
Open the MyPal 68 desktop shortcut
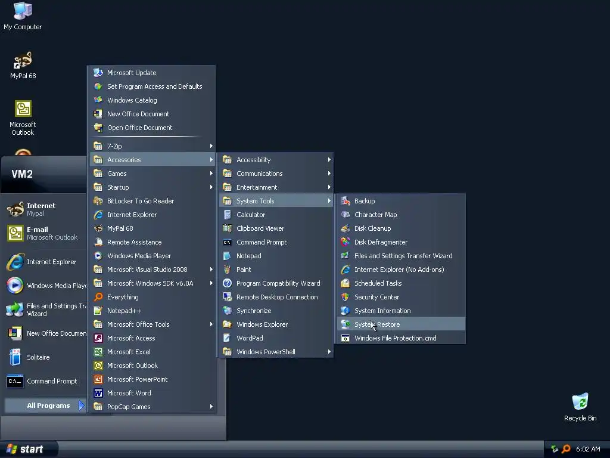[23, 66]
